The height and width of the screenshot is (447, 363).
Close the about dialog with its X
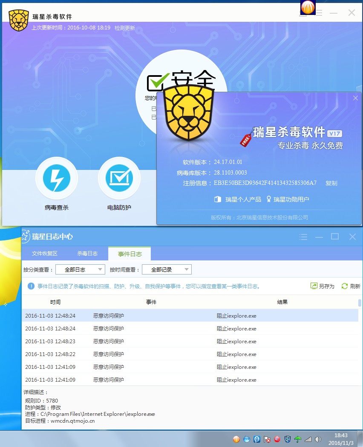(355, 98)
